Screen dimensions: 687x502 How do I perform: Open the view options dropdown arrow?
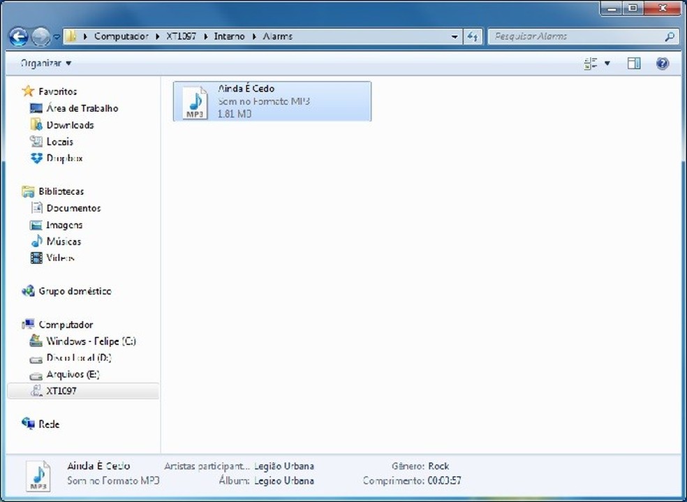coord(607,64)
